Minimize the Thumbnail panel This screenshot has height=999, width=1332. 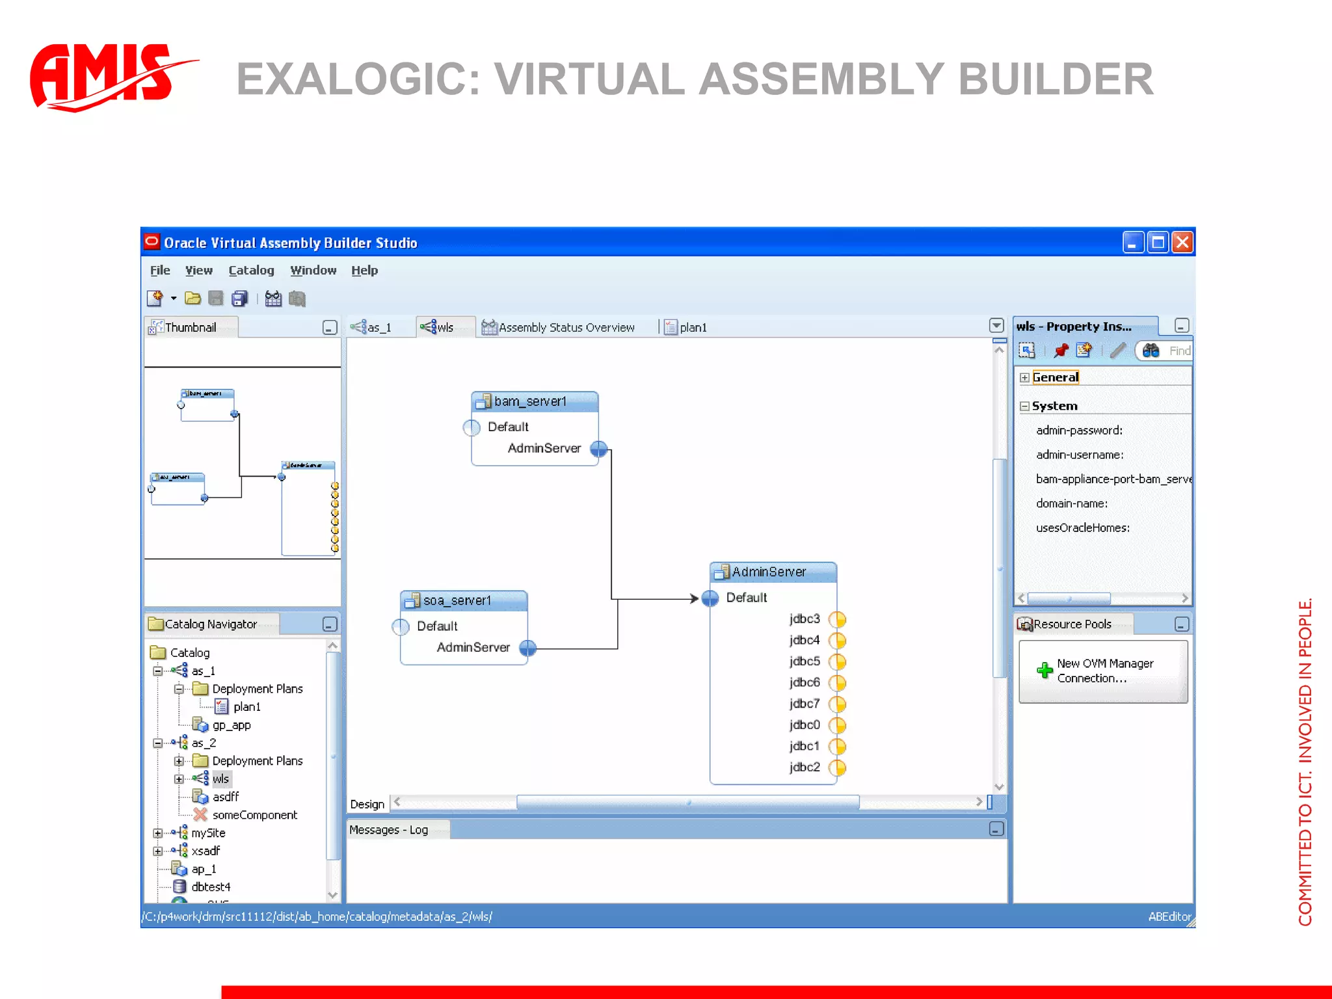coord(330,328)
